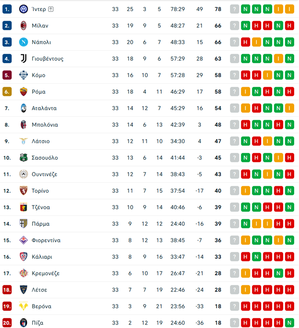Click the blue rank 1 position badge

click(x=7, y=9)
